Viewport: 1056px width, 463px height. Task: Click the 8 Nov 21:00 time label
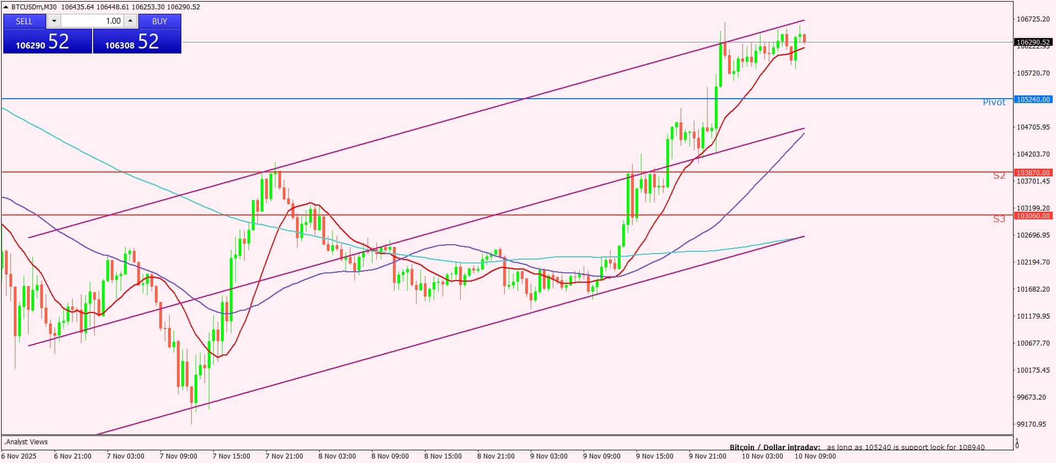coord(496,456)
